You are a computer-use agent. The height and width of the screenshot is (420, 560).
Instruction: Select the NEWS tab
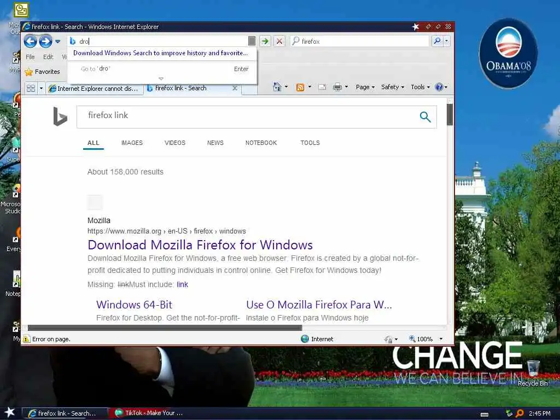(x=215, y=143)
